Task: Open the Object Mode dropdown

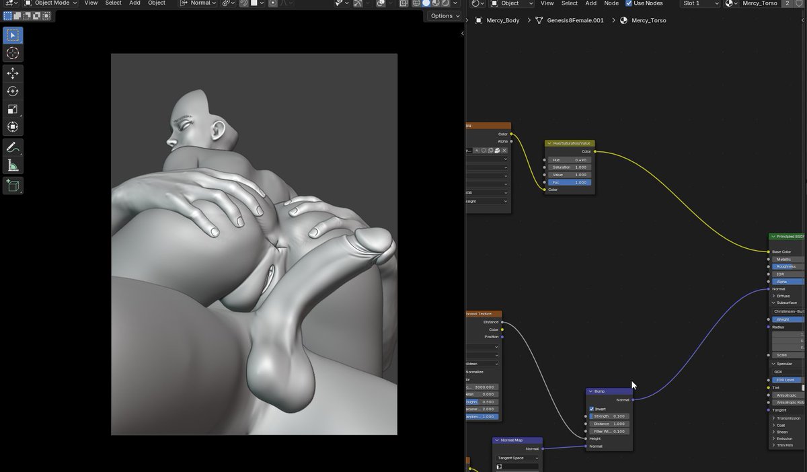Action: [x=51, y=3]
